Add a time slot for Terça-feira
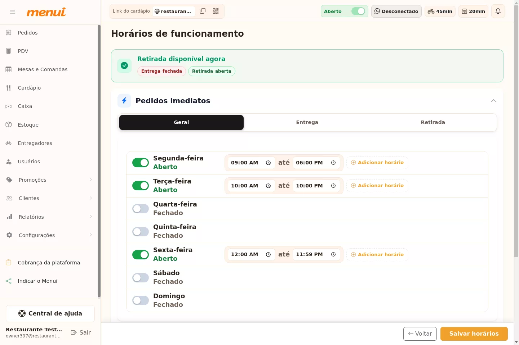Viewport: 519px width, 345px height. point(377,186)
